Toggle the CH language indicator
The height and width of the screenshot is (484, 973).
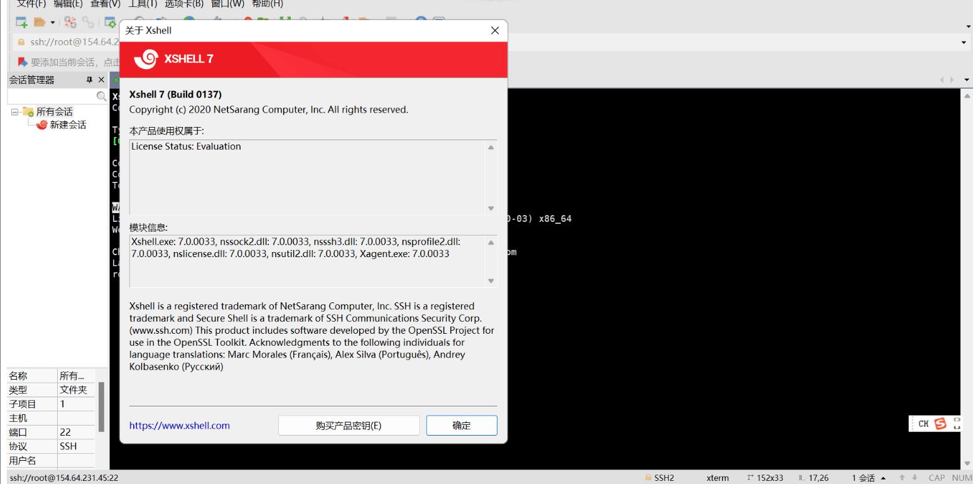[x=923, y=424]
